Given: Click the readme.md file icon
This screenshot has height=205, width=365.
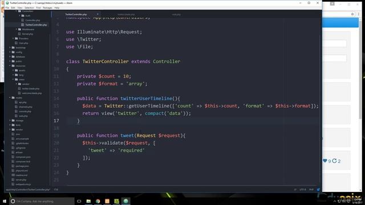Looking at the screenshot, I should click(x=13, y=175).
